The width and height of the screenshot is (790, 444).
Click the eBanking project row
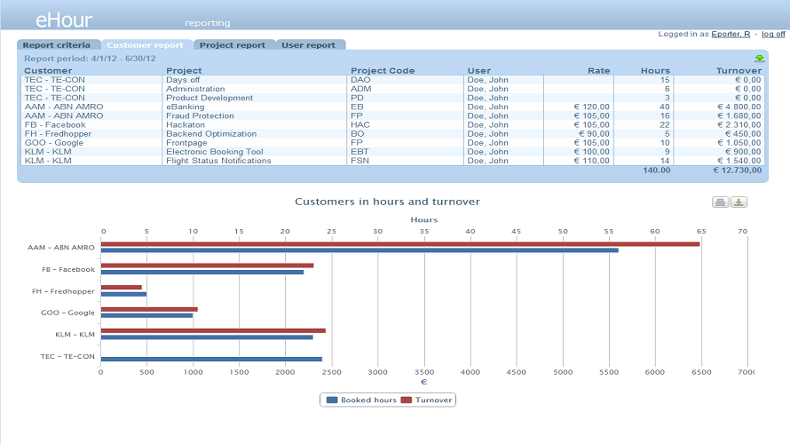(x=185, y=107)
